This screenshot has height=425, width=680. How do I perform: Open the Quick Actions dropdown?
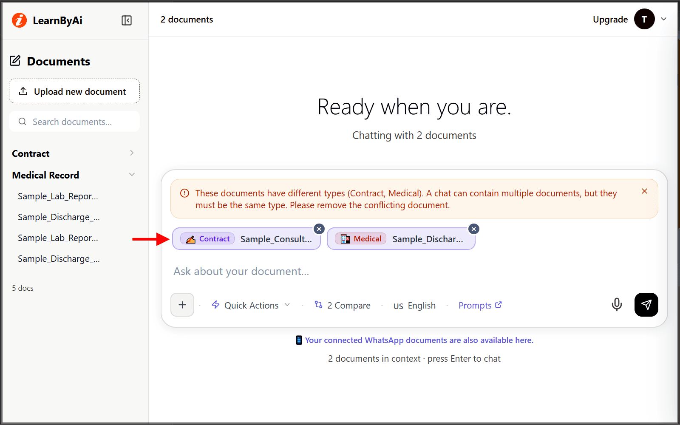coord(251,305)
